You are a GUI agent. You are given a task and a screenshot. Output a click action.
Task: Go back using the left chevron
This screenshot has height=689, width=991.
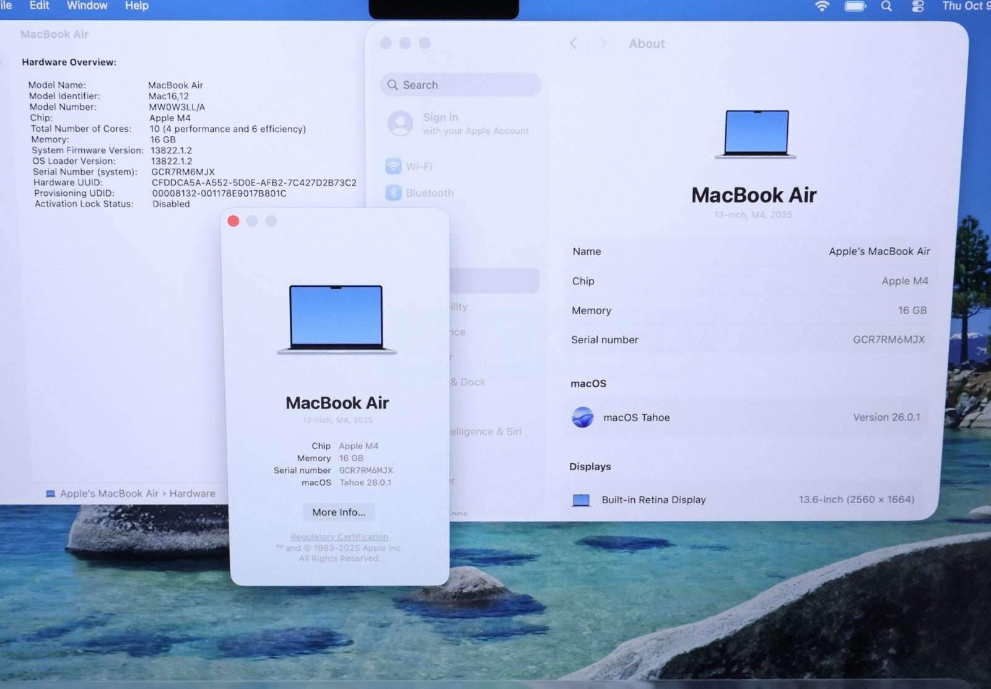(574, 43)
